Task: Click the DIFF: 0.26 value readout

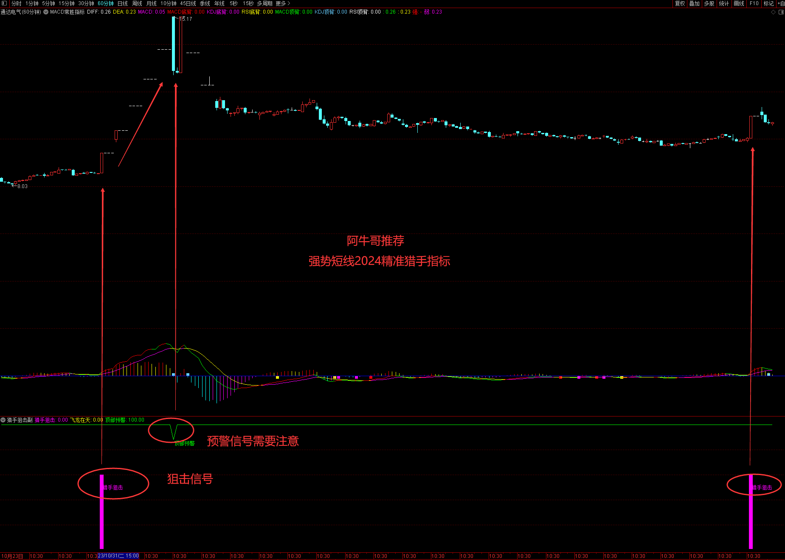Action: (99, 12)
